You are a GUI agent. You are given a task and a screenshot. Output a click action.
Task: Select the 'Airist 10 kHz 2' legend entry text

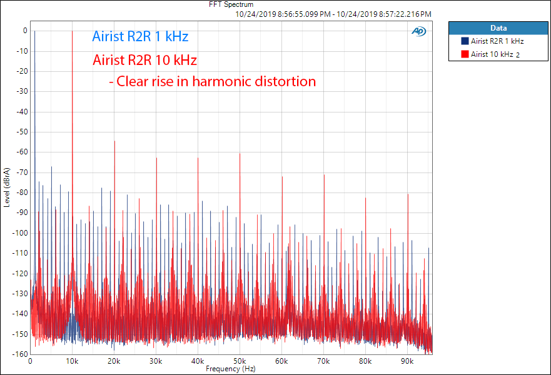tap(495, 54)
